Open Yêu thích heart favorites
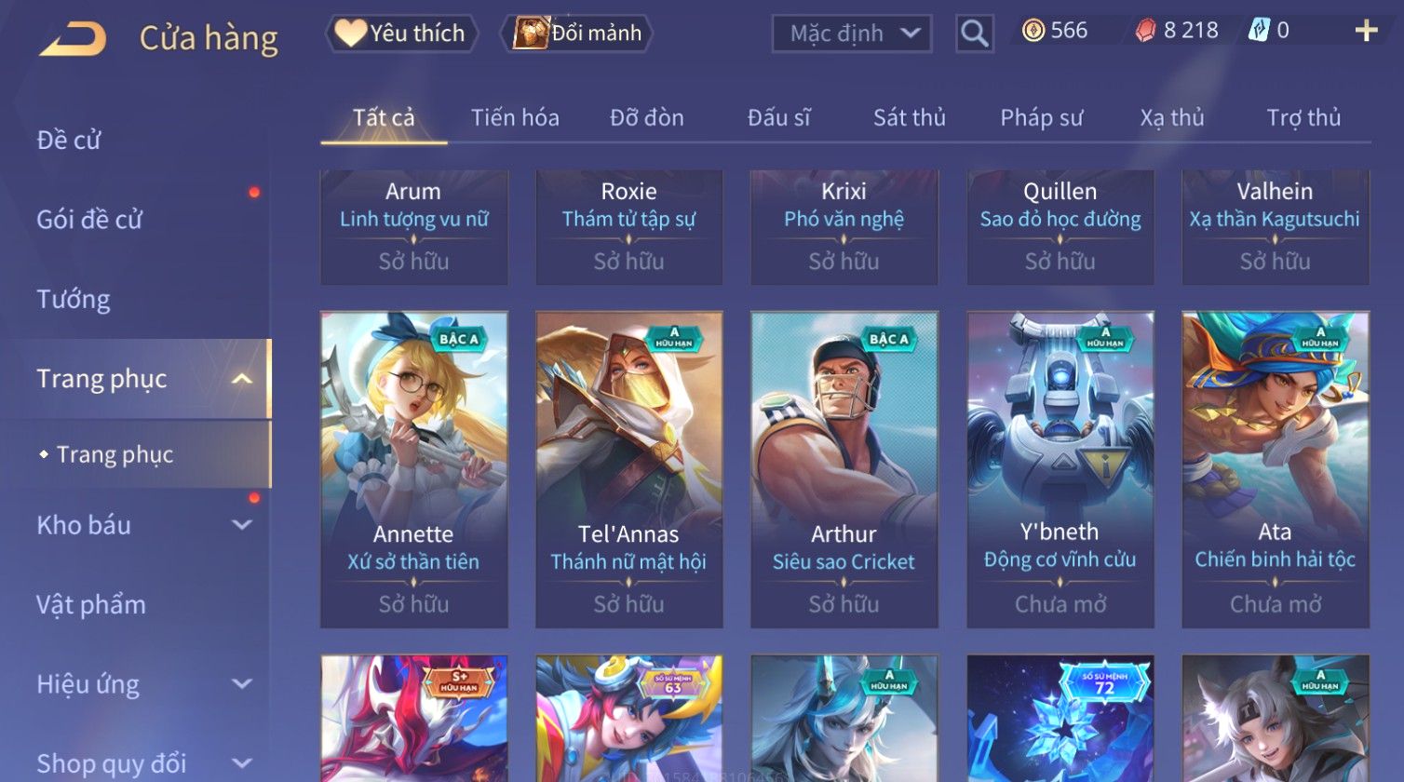The width and height of the screenshot is (1404, 782). (401, 34)
